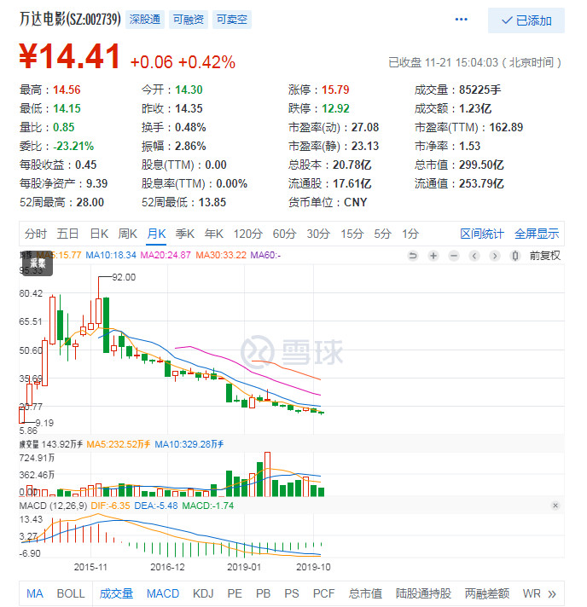
Task: Open the three-dot more options menu
Action: (x=462, y=20)
